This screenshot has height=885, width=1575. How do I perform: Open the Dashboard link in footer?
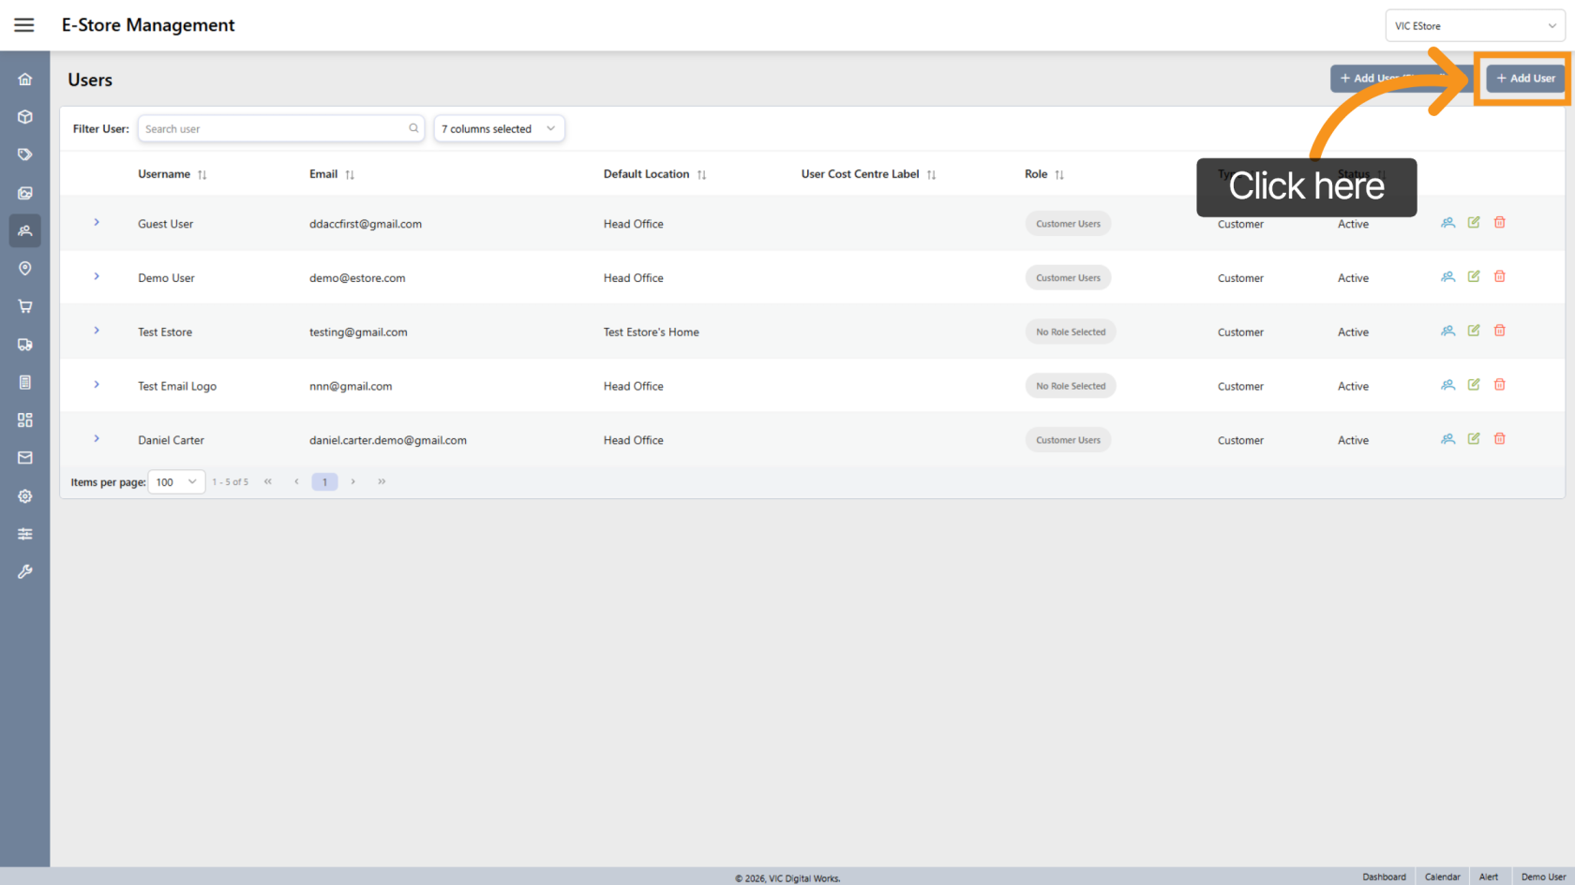pos(1385,877)
